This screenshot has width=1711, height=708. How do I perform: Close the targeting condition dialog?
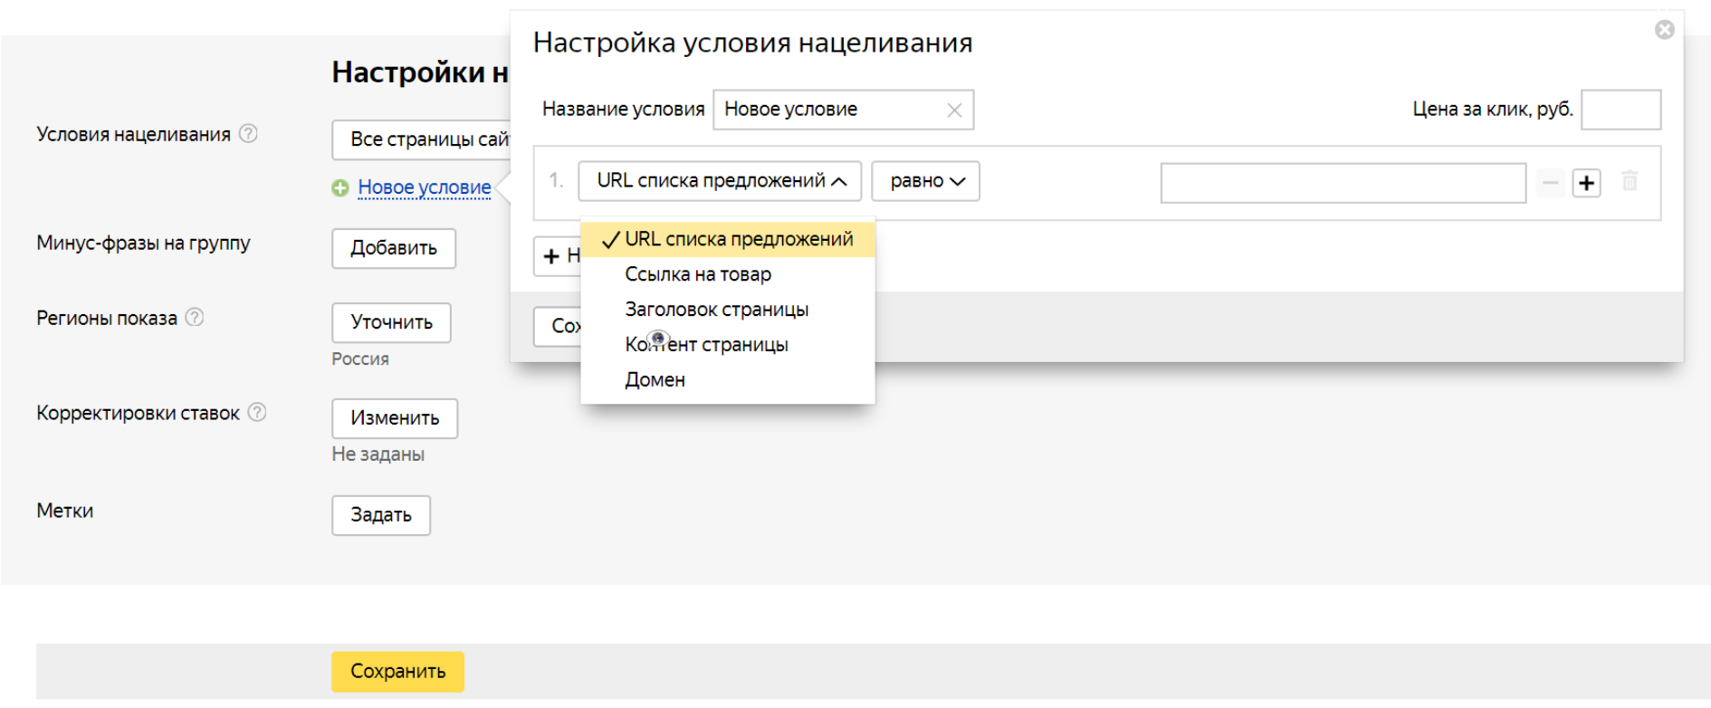1664,30
